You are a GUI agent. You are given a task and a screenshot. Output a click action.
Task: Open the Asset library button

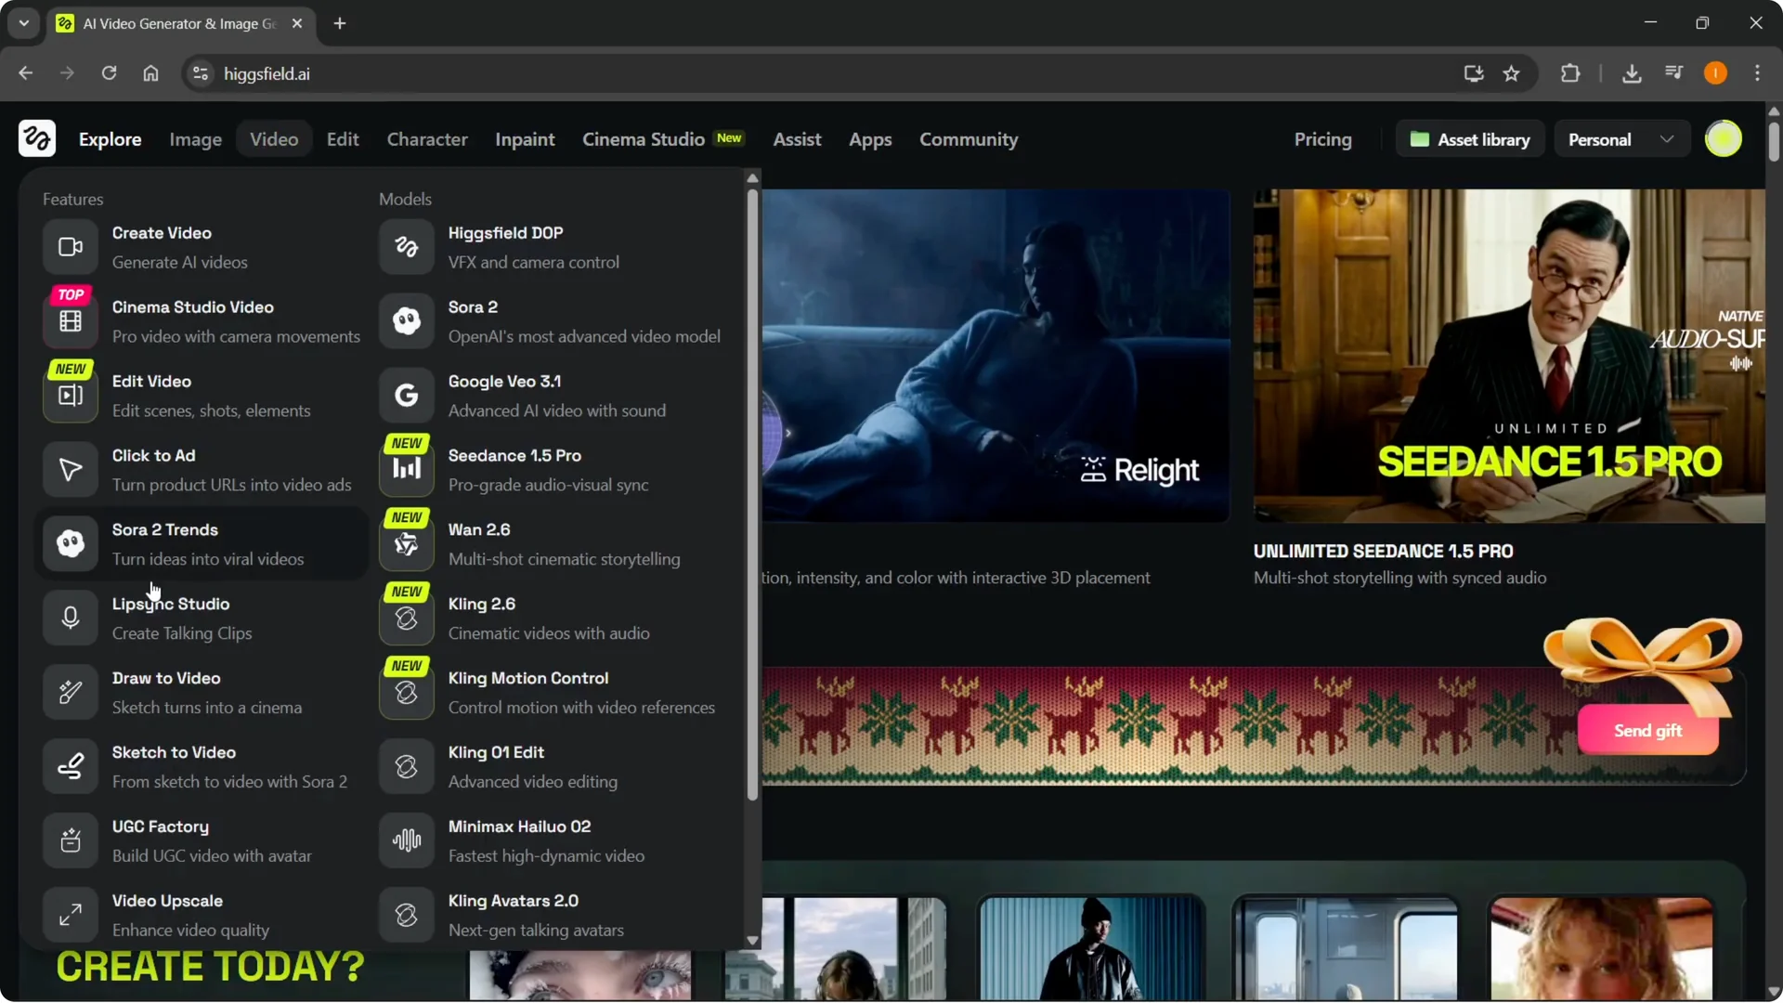click(x=1469, y=139)
